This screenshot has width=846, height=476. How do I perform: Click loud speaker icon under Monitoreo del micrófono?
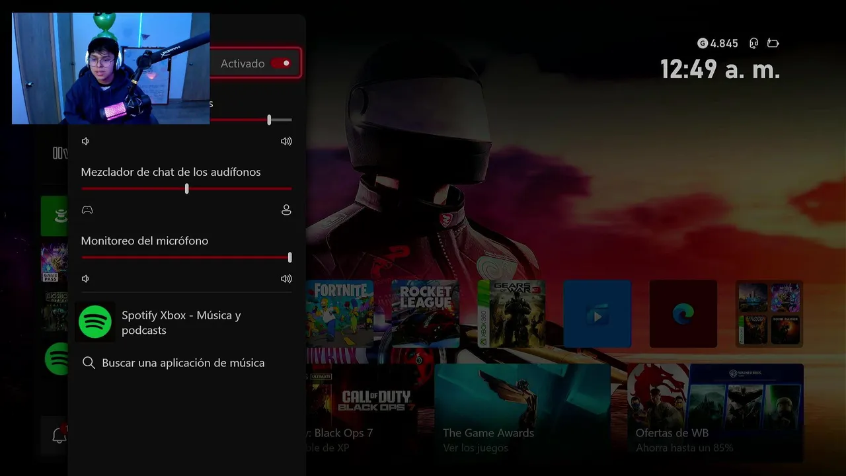[286, 278]
